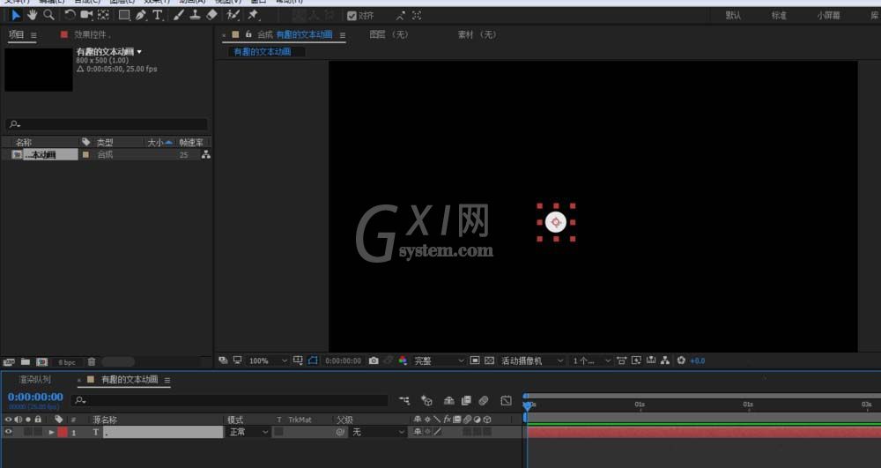The width and height of the screenshot is (881, 468).
Task: Select the 有趣的文本动画 timeline tab
Action: 130,380
